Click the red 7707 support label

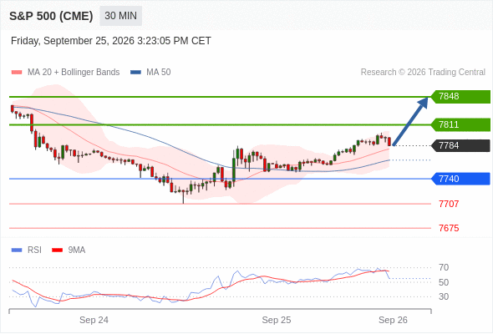click(x=449, y=204)
